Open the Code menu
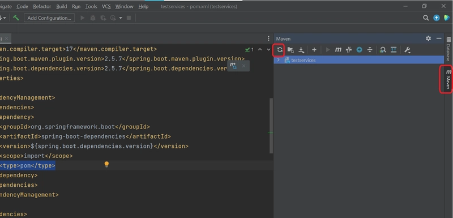Viewport: 453px width, 218px height. [22, 6]
